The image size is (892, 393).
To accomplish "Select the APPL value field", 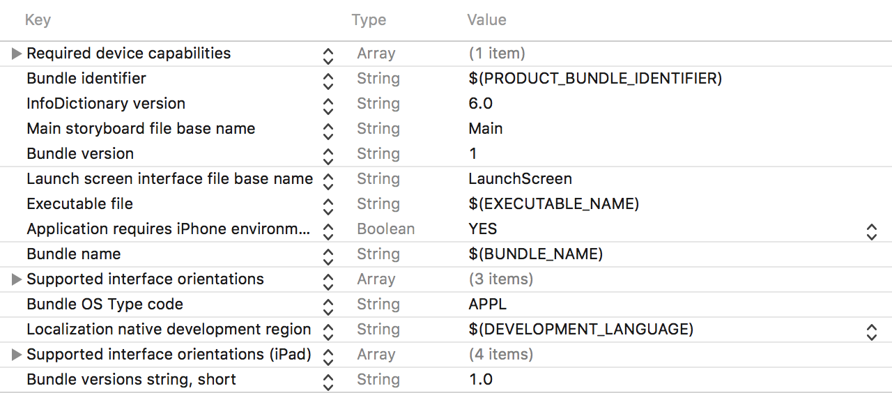I will [488, 305].
